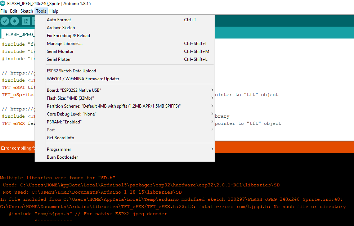Expand the Flash Size "4MB (32Mb)" submenu
This screenshot has width=354, height=226.
[x=125, y=98]
